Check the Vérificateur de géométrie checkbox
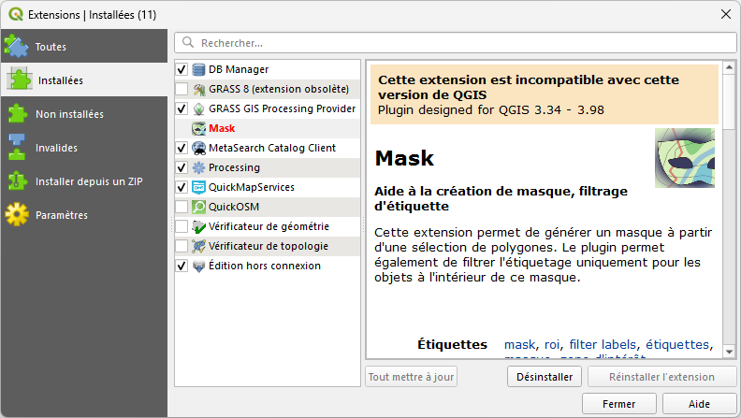Image resolution: width=741 pixels, height=418 pixels. (x=182, y=226)
